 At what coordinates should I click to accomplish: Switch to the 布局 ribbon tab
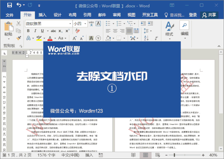click(72, 15)
